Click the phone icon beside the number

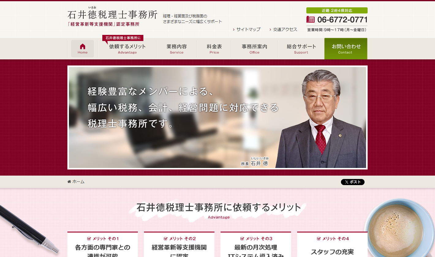[310, 19]
